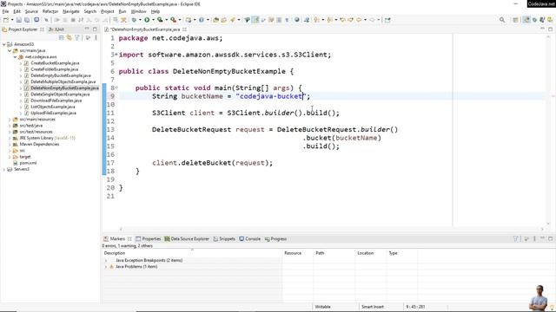556x312 pixels.
Task: Open the File menu
Action: click(6, 11)
